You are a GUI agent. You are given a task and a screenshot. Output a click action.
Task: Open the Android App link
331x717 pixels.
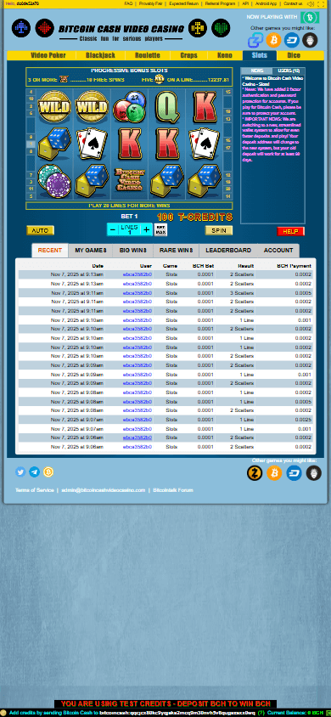[266, 3]
